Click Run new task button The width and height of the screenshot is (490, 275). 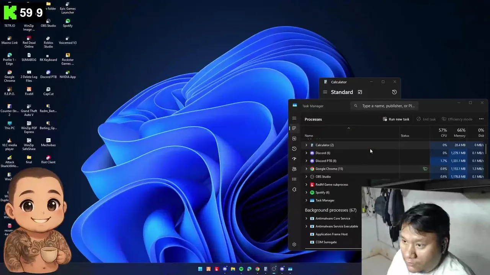[x=396, y=119]
